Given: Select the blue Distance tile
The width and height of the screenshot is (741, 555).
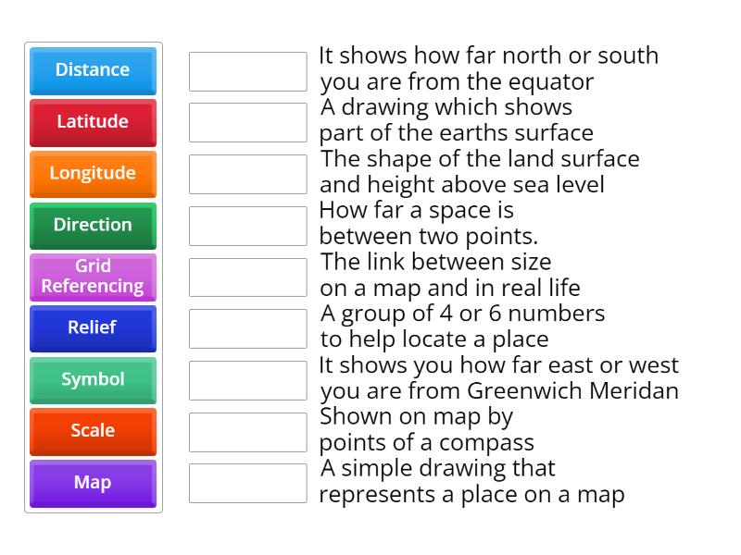Looking at the screenshot, I should [x=93, y=70].
